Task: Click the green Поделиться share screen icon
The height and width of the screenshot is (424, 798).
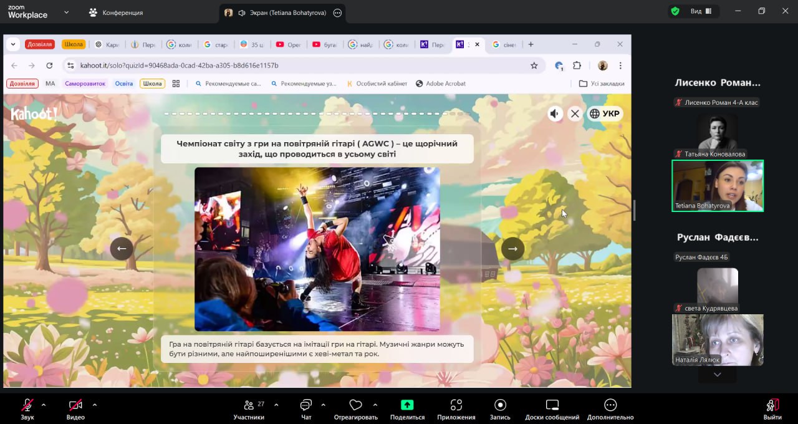Action: (407, 405)
